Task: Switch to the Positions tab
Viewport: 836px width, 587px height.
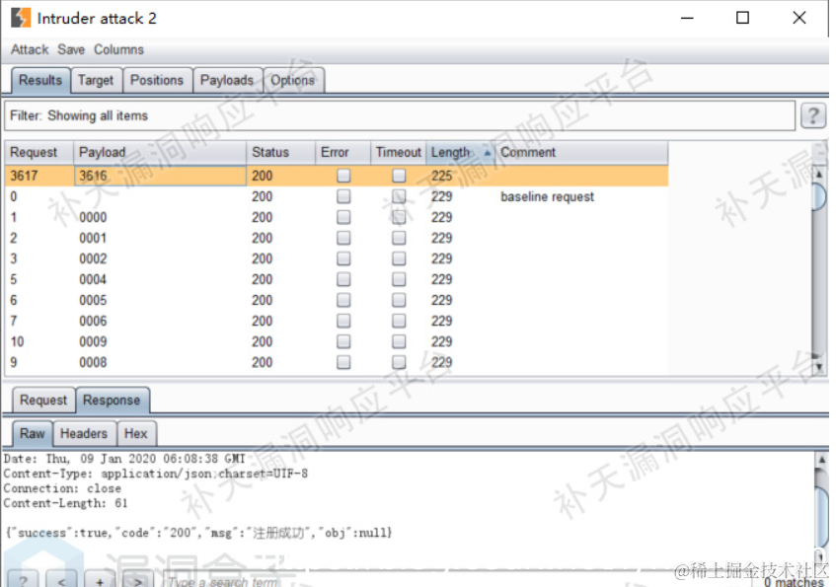Action: pyautogui.click(x=157, y=80)
